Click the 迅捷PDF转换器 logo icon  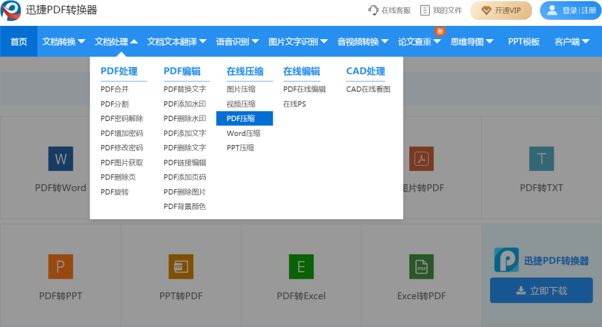pos(11,10)
